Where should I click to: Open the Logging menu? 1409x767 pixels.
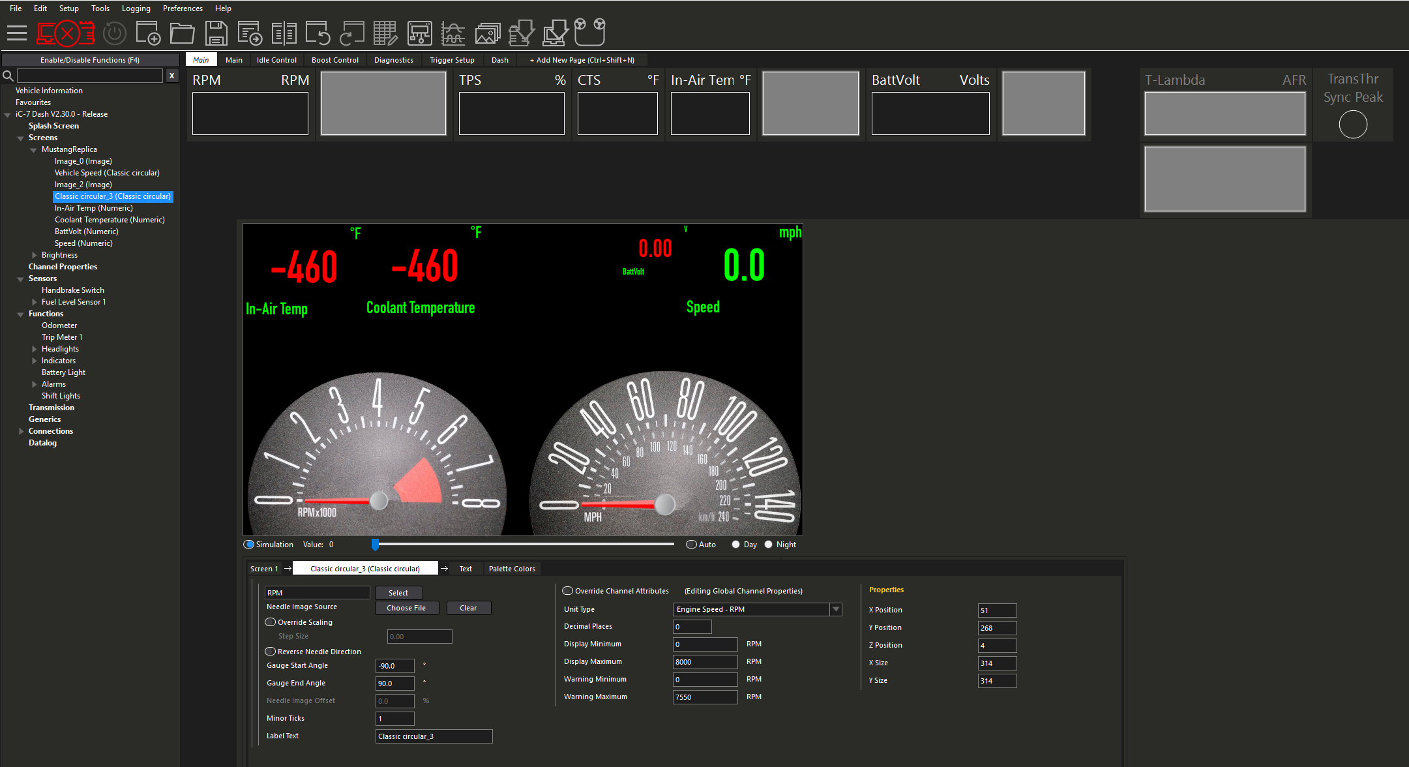tap(136, 8)
